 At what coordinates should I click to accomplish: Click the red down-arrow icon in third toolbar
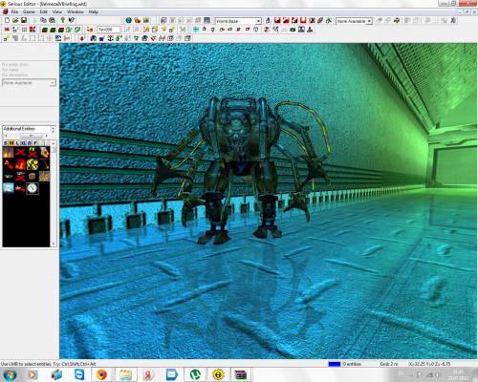82,38
